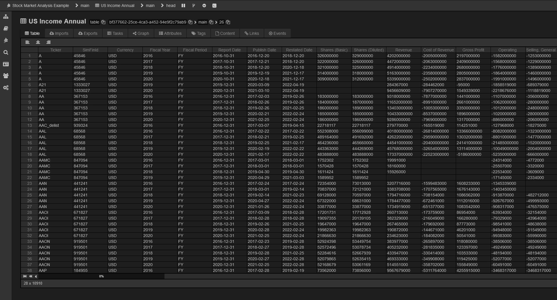Image resolution: width=557 pixels, height=300 pixels.
Task: Click the Publish Date column header
Action: click(264, 50)
